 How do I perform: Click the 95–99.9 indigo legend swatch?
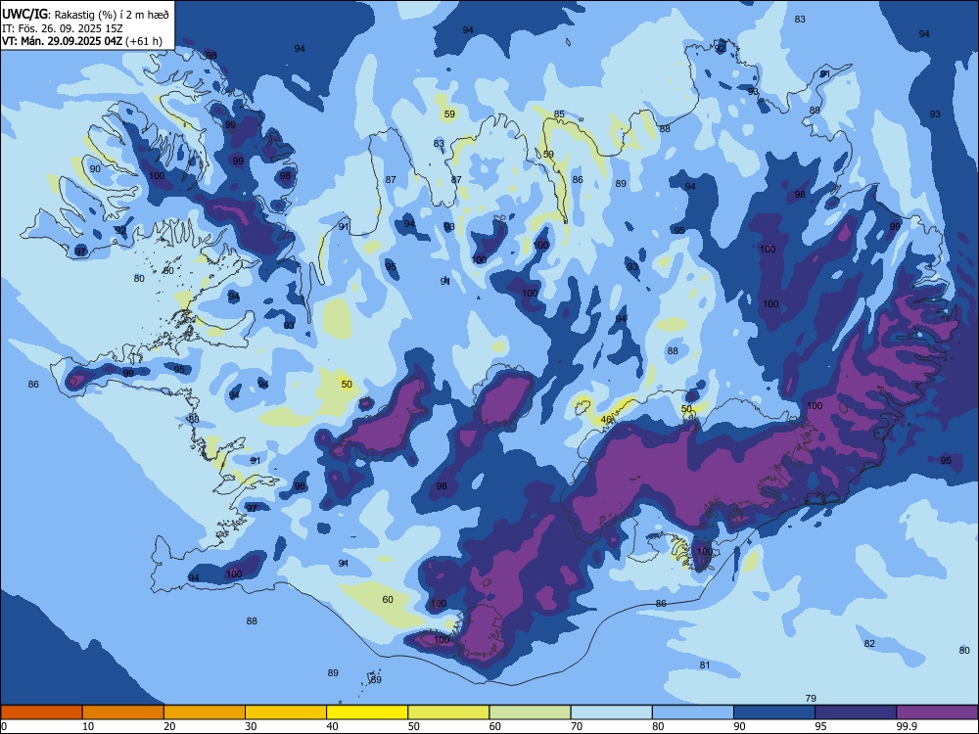point(856,712)
